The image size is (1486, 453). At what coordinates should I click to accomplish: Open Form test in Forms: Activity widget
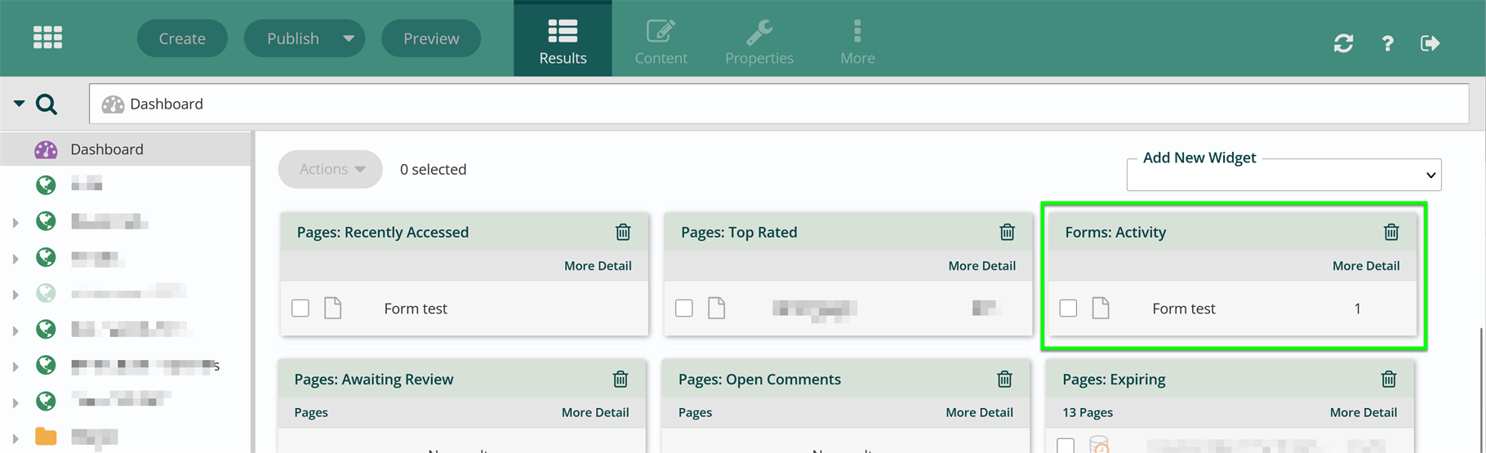point(1184,309)
